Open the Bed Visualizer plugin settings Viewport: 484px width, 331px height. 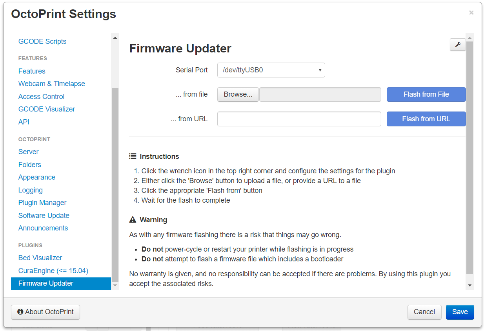pyautogui.click(x=40, y=258)
